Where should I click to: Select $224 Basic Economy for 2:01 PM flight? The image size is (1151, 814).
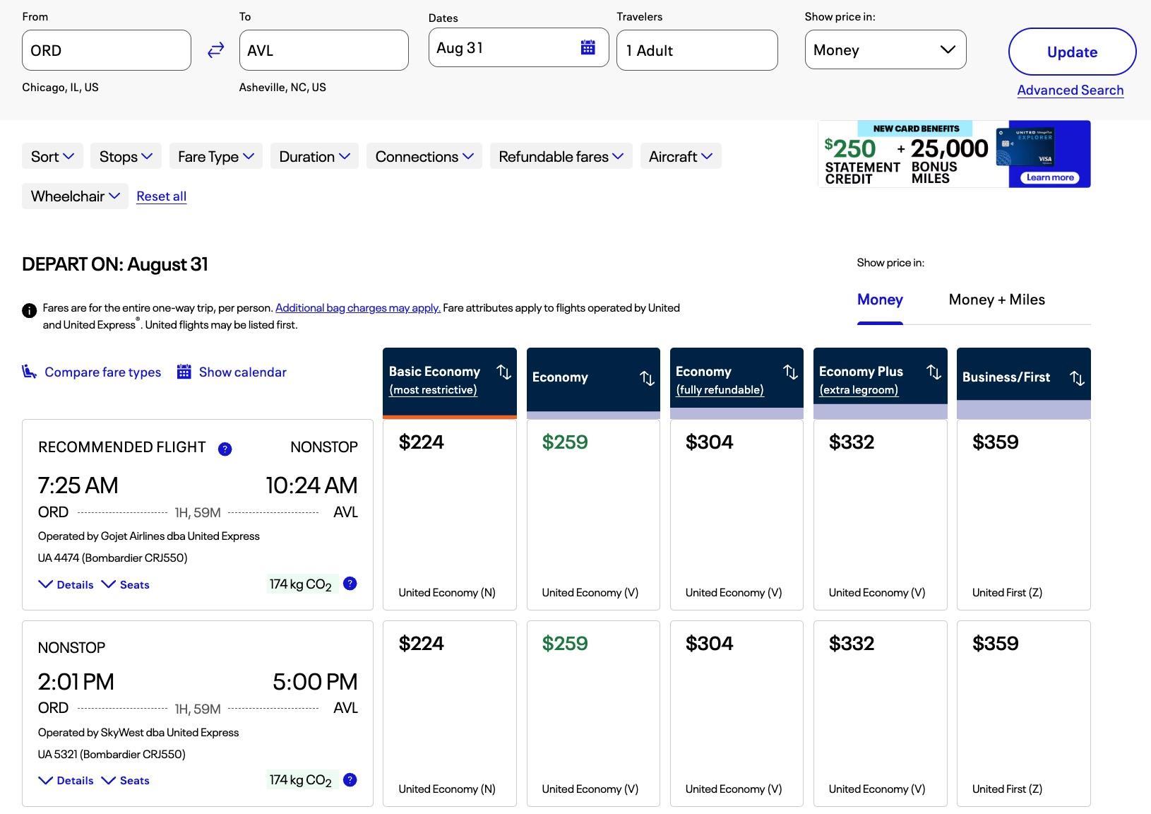(450, 714)
